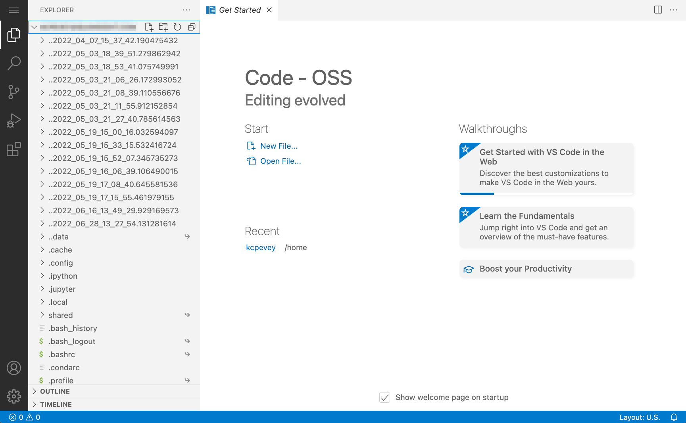Screen dimensions: 686x423
Task: Open the notifications bell in the status bar
Action: click(674, 417)
